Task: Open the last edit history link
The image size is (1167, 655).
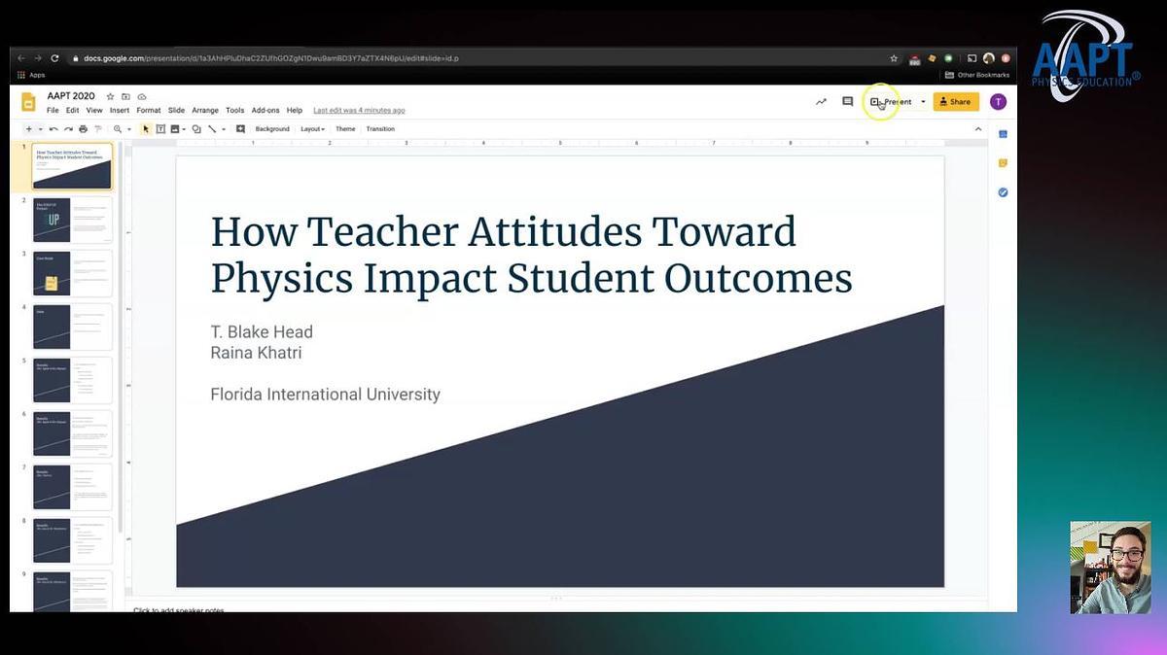Action: coord(359,111)
